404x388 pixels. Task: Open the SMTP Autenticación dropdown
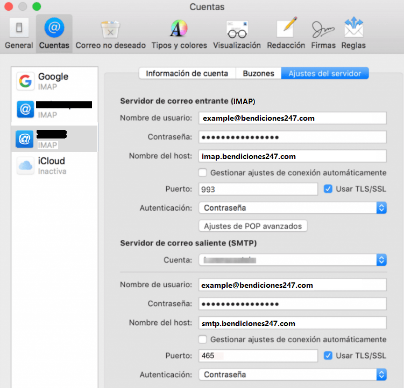(x=292, y=374)
